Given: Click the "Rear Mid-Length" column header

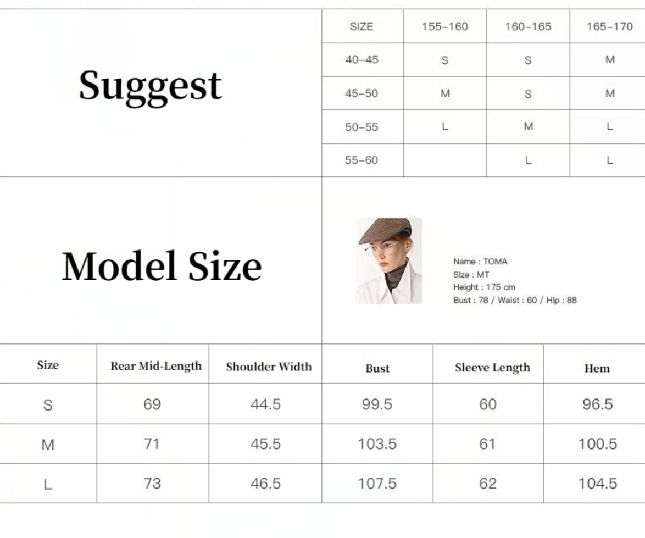Looking at the screenshot, I should 156,366.
